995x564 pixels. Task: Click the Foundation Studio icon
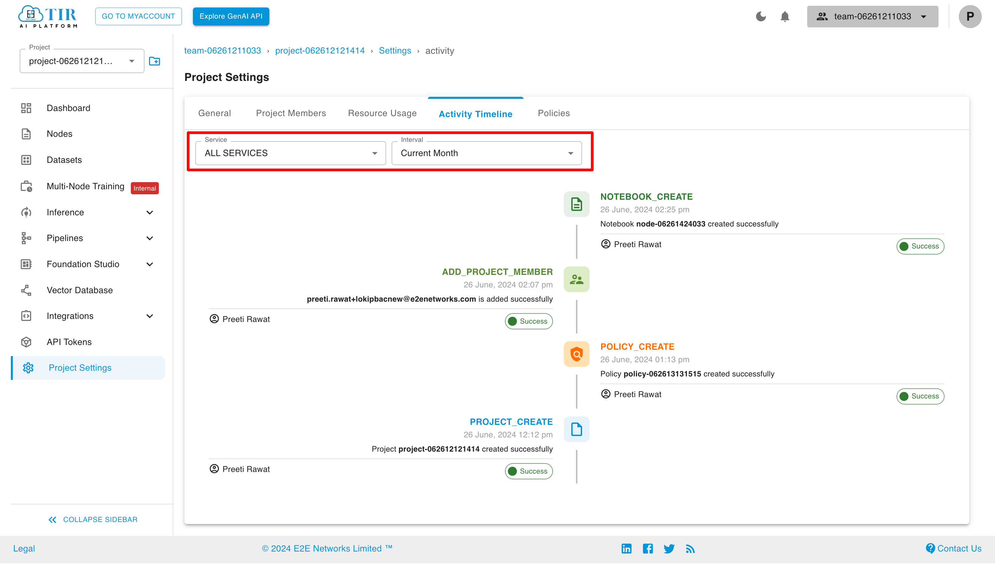[x=26, y=264]
